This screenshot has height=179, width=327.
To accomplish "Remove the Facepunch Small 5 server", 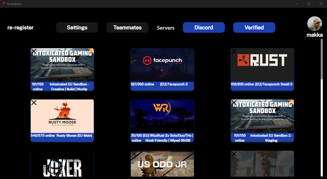I will (234, 51).
